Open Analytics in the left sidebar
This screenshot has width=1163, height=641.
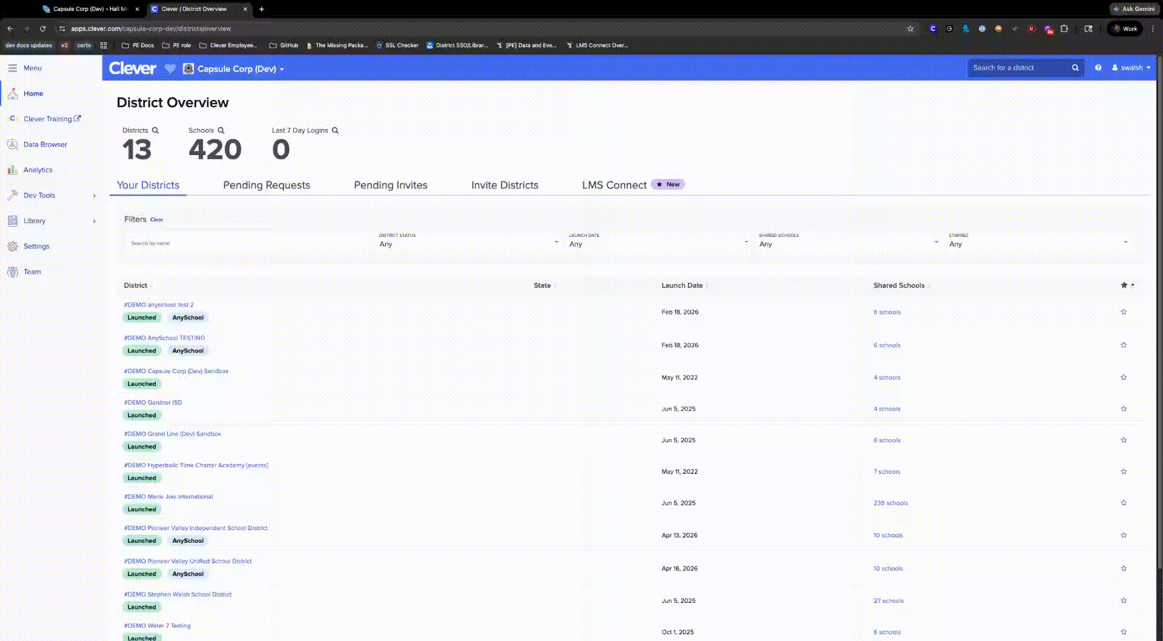tap(38, 170)
